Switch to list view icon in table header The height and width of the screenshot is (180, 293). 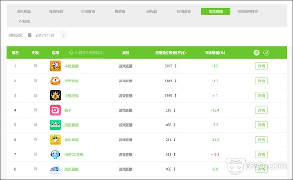pos(256,53)
